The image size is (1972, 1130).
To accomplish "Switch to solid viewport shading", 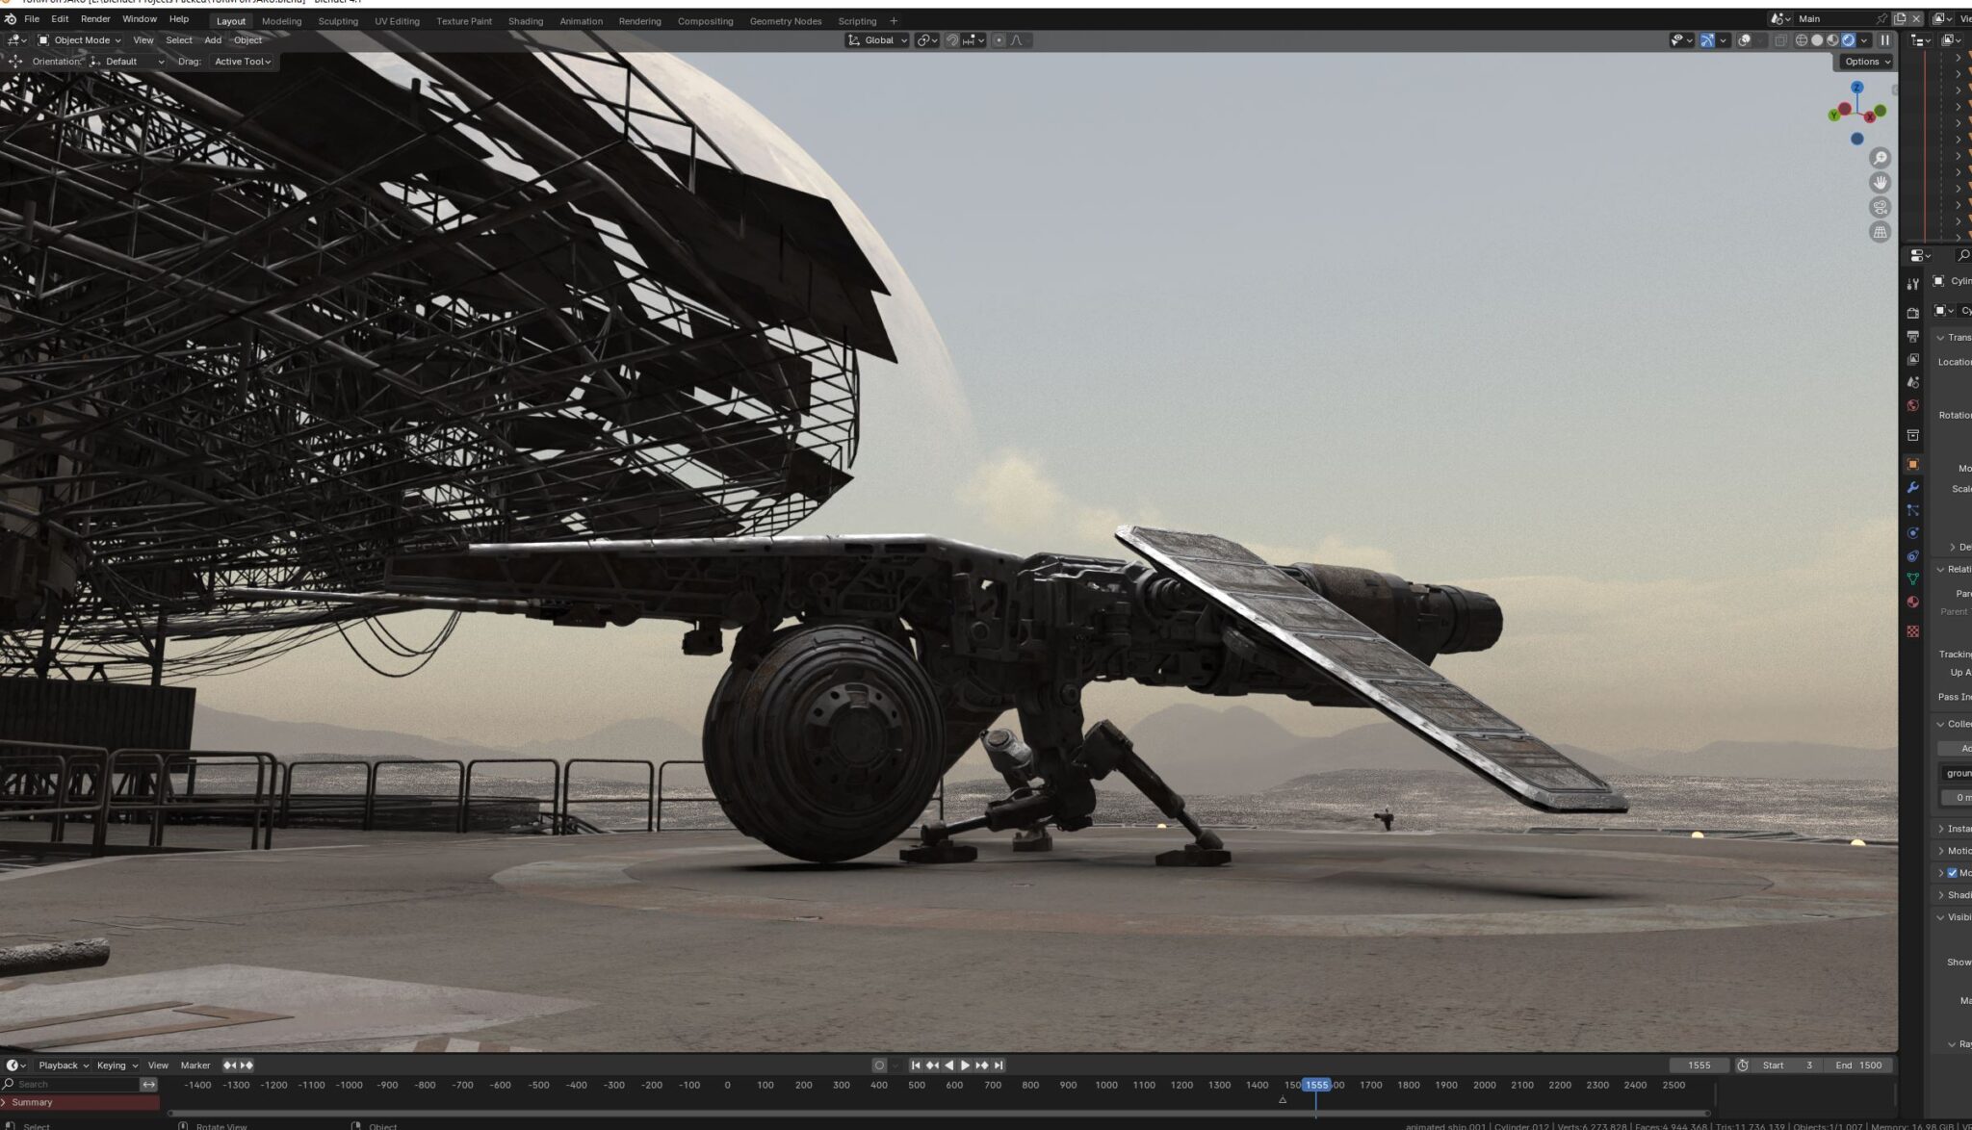I will 1817,40.
